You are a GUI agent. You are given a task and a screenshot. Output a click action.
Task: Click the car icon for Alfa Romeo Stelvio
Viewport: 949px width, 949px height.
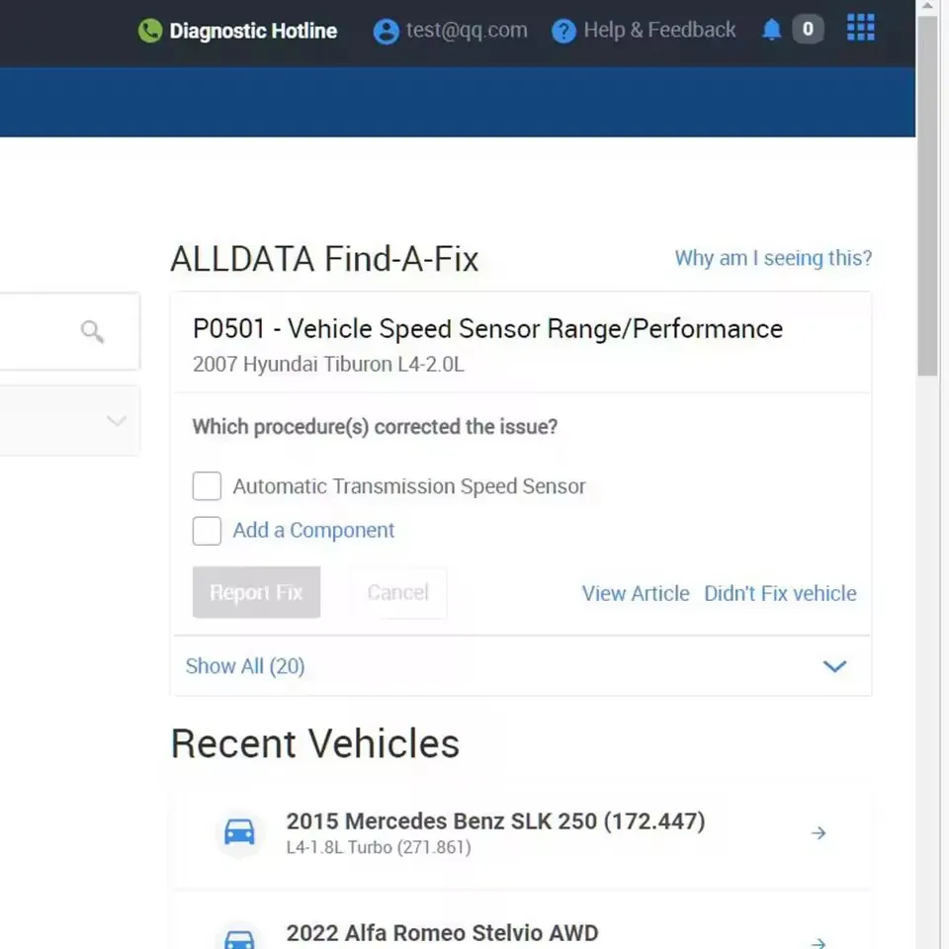pyautogui.click(x=239, y=938)
